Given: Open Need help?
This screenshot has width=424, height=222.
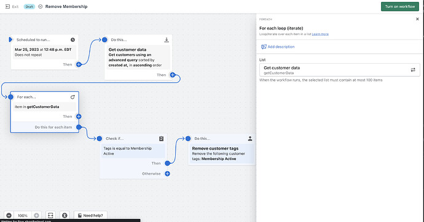Looking at the screenshot, I should tap(90, 215).
